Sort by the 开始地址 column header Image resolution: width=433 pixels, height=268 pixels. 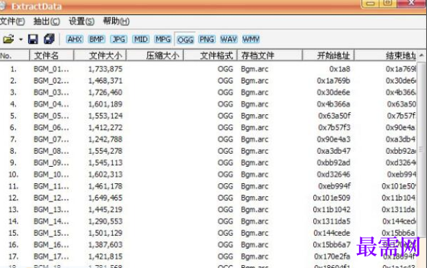(328, 56)
